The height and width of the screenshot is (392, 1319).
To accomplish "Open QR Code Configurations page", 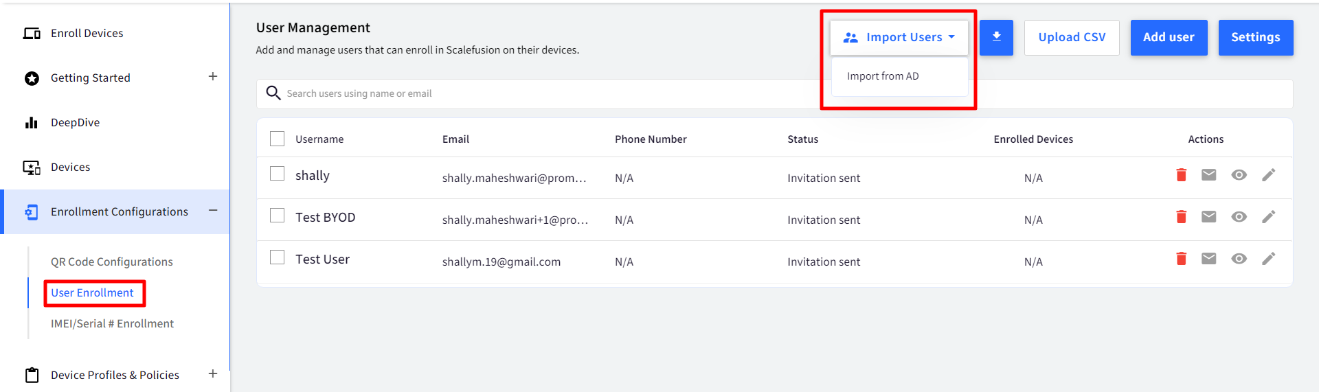I will point(112,262).
